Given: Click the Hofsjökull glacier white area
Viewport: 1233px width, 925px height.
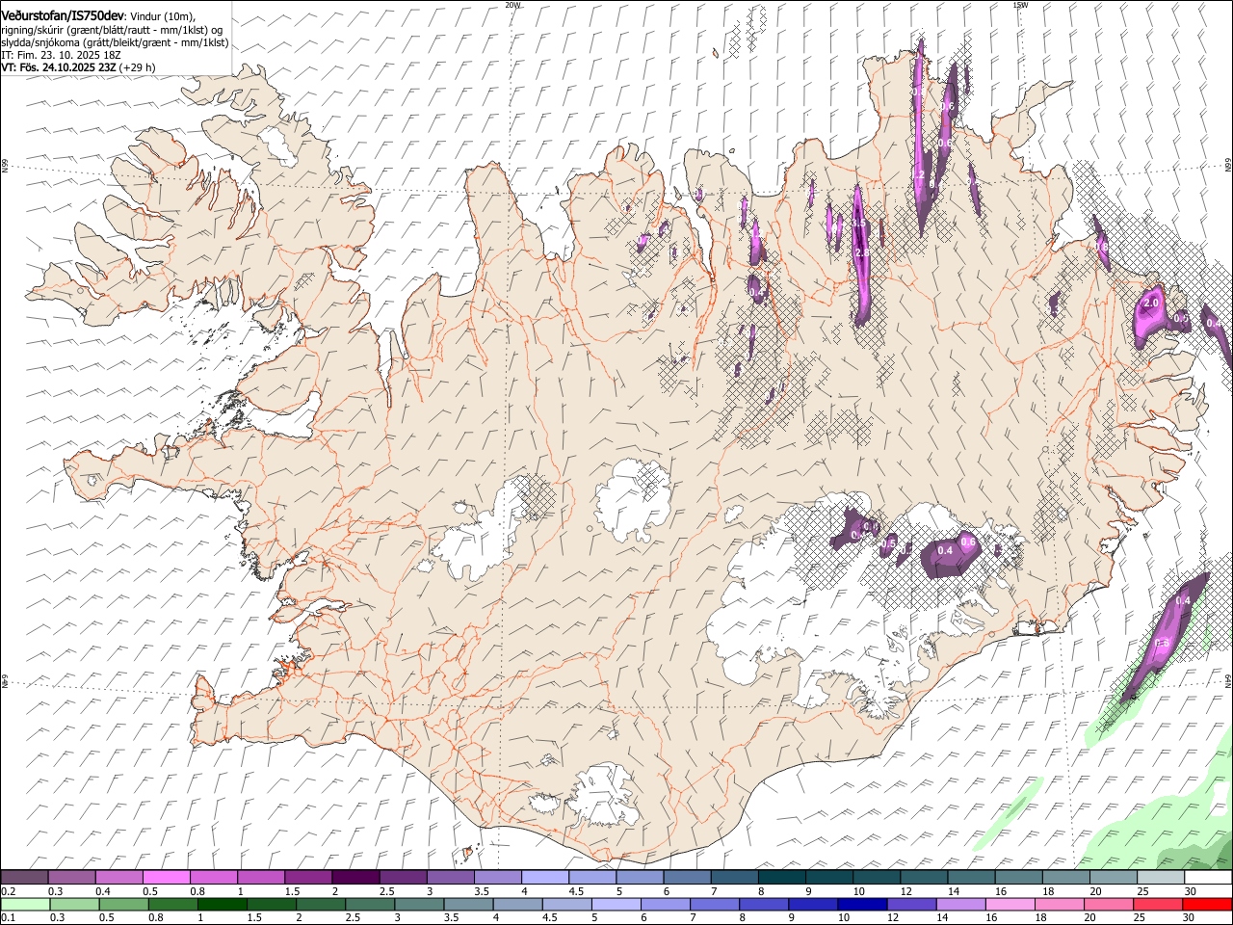Looking at the screenshot, I should tap(633, 500).
